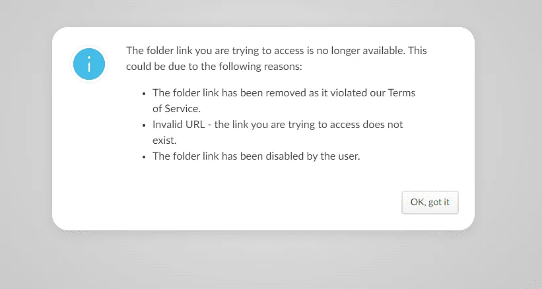Click 'could be due to the following reasons' line

pos(214,66)
